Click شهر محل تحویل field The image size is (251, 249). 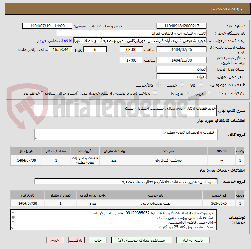(x=182, y=77)
